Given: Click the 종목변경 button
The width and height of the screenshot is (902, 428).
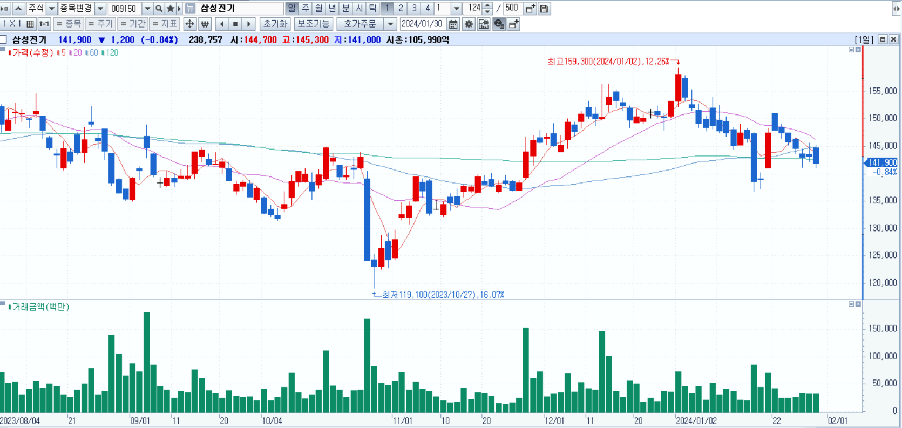Looking at the screenshot, I should pyautogui.click(x=76, y=9).
